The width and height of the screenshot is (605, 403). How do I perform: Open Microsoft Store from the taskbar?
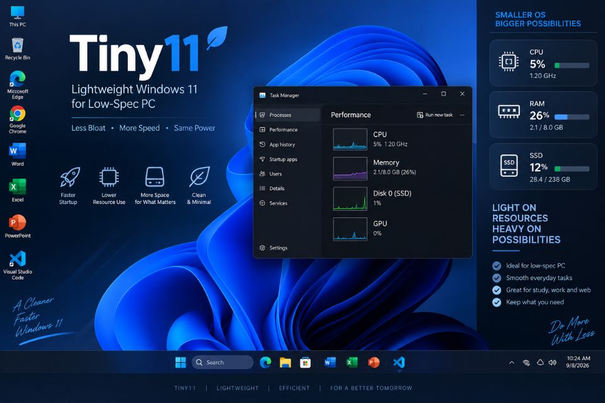(305, 363)
